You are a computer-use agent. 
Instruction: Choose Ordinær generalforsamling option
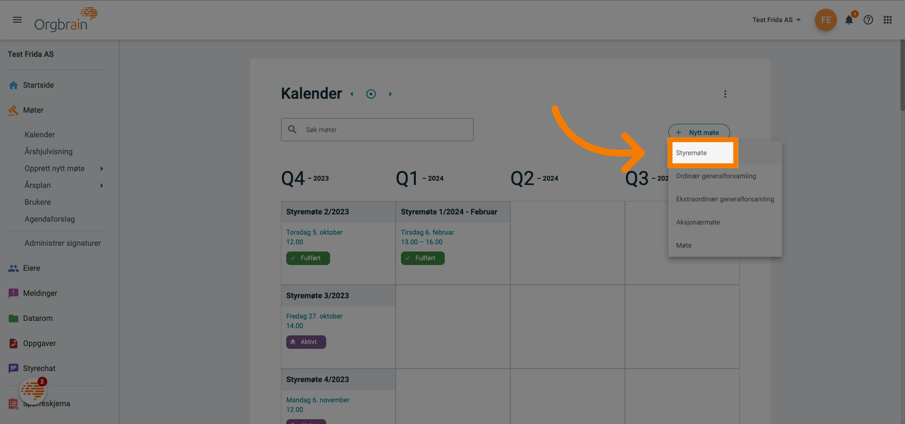click(x=716, y=176)
